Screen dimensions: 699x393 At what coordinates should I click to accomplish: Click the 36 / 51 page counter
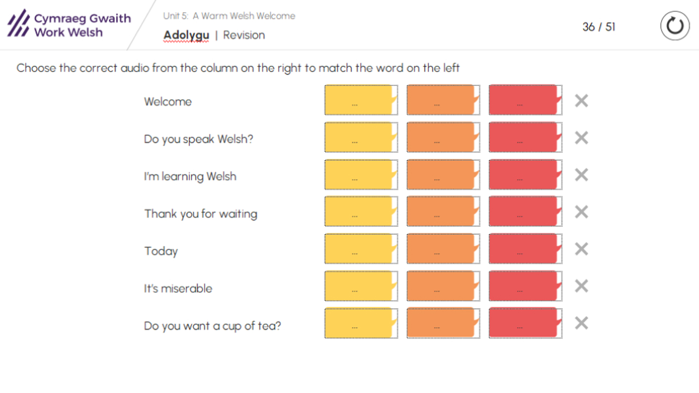click(599, 27)
